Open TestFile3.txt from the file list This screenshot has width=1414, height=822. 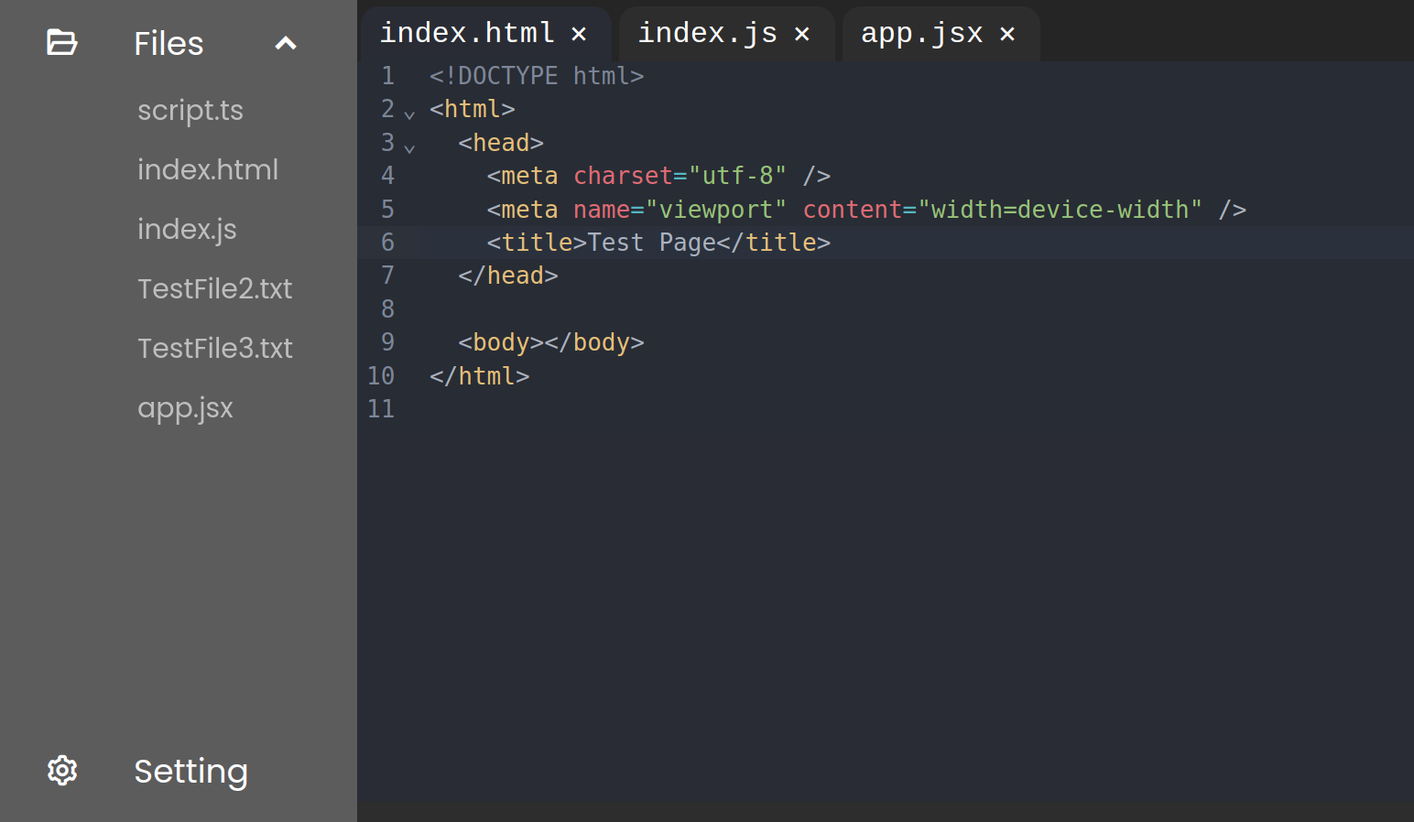215,348
